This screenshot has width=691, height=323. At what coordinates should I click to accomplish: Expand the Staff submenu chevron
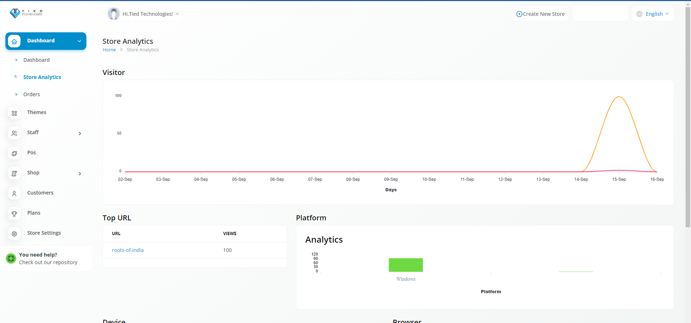click(80, 134)
